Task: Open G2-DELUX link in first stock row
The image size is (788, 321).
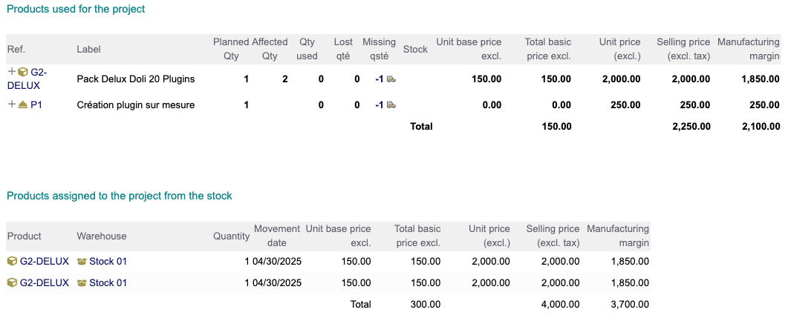Action: [x=44, y=261]
